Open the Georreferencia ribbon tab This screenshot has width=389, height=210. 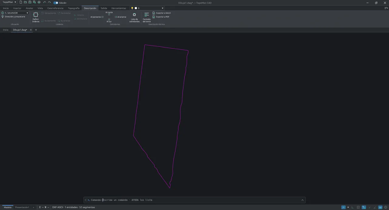point(55,8)
